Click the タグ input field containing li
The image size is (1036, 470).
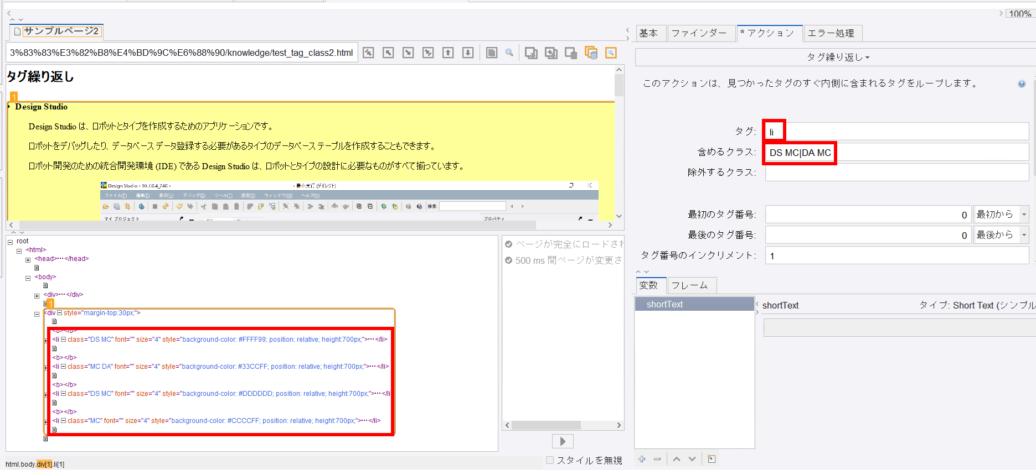(896, 132)
